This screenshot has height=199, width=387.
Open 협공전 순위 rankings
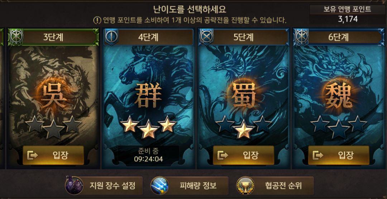pos(275,186)
